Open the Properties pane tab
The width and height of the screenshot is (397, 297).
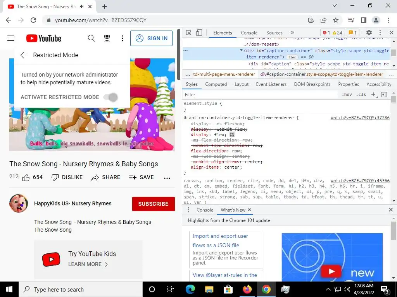point(349,84)
